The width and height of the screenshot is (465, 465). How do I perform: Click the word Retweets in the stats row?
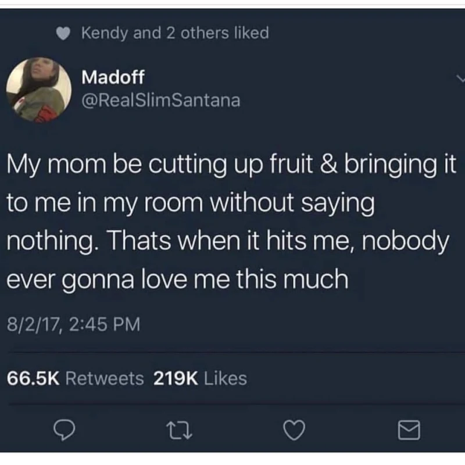coord(105,379)
